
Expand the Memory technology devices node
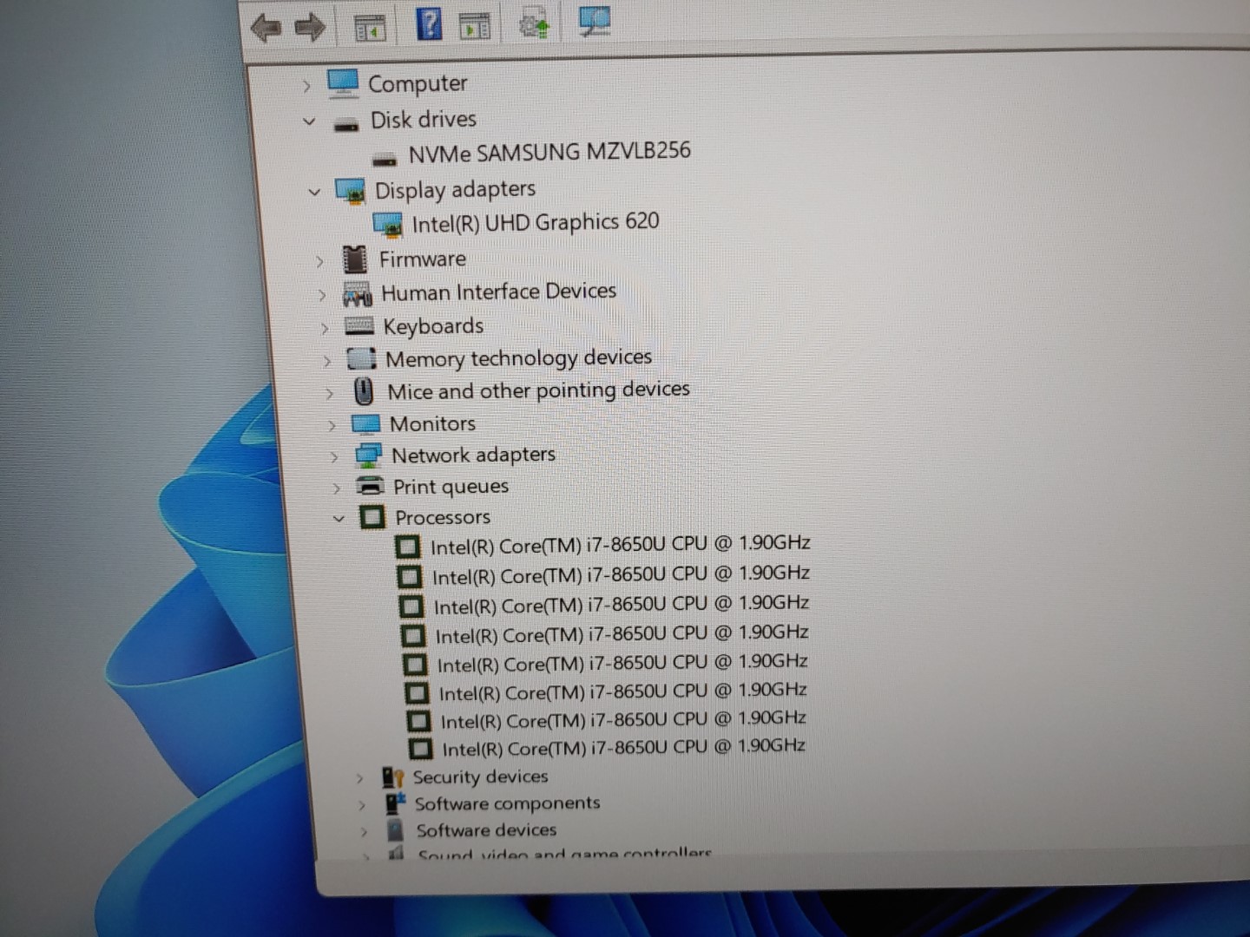pyautogui.click(x=327, y=361)
